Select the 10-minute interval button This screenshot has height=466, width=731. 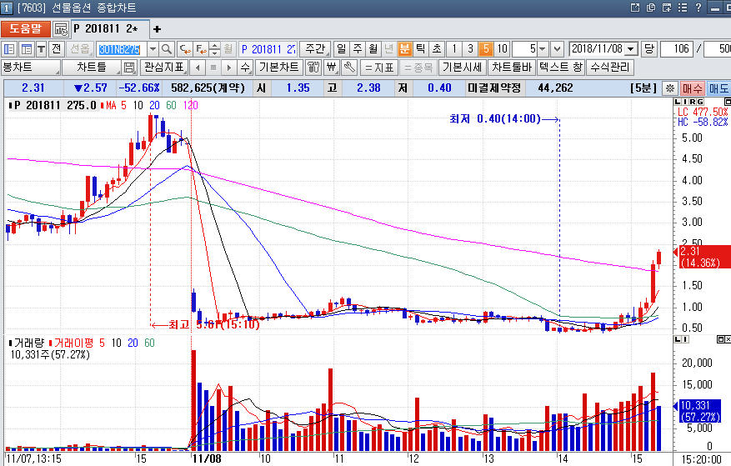click(502, 49)
